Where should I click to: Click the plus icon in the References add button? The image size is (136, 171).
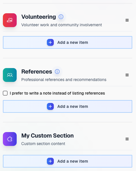coord(50,106)
